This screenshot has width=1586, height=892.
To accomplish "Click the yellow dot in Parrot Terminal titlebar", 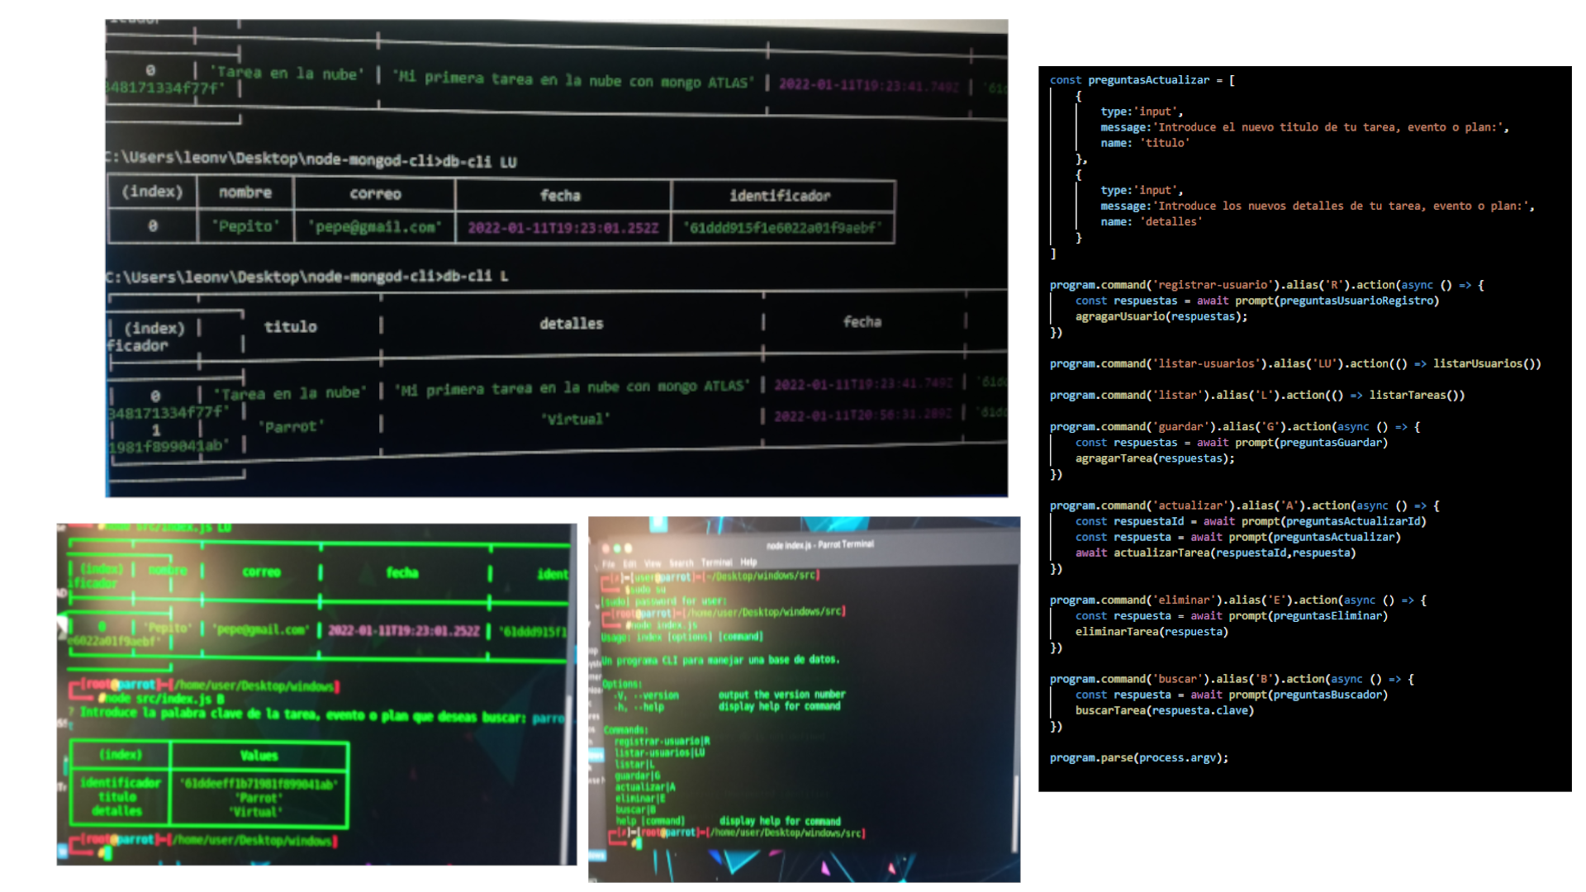I will tap(628, 548).
